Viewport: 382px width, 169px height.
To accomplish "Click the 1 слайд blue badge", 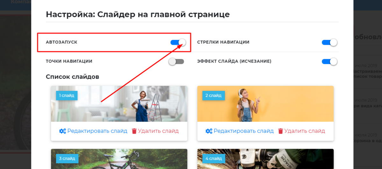I will (x=67, y=95).
